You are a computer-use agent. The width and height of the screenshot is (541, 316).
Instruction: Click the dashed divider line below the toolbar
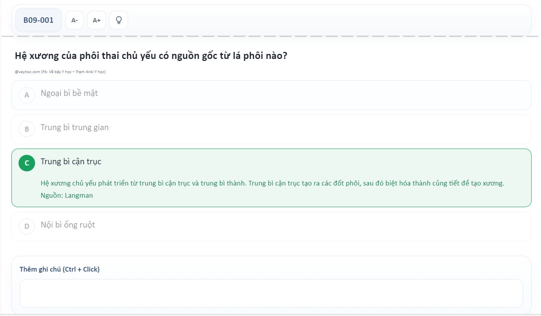[x=270, y=37]
